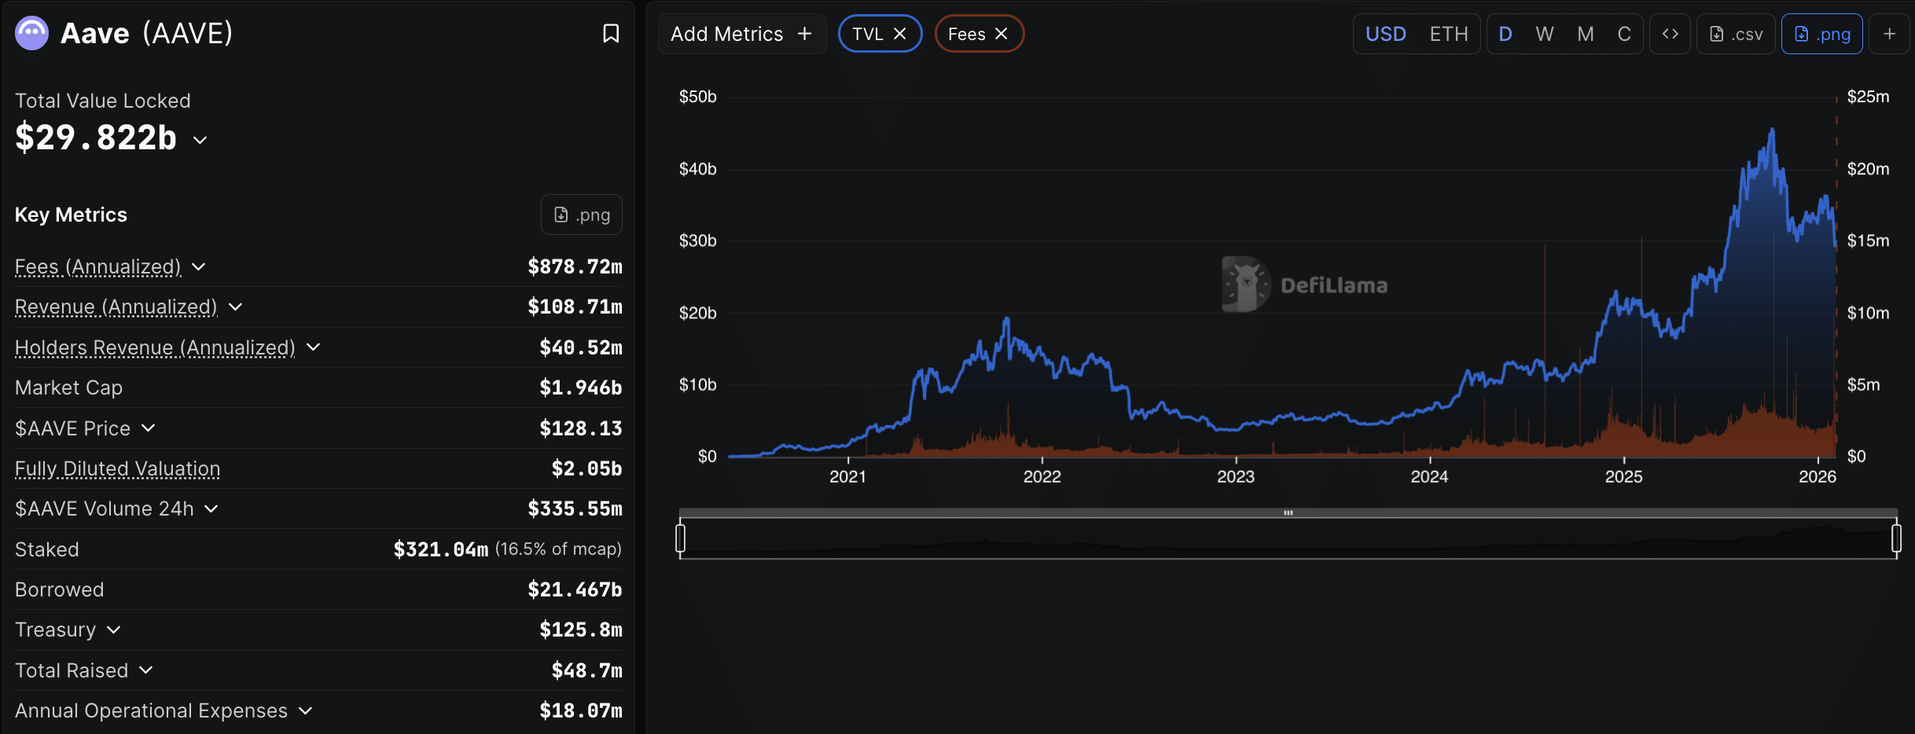The height and width of the screenshot is (734, 1915).
Task: Expand Revenue (Annualized) details chevron
Action: tap(235, 306)
